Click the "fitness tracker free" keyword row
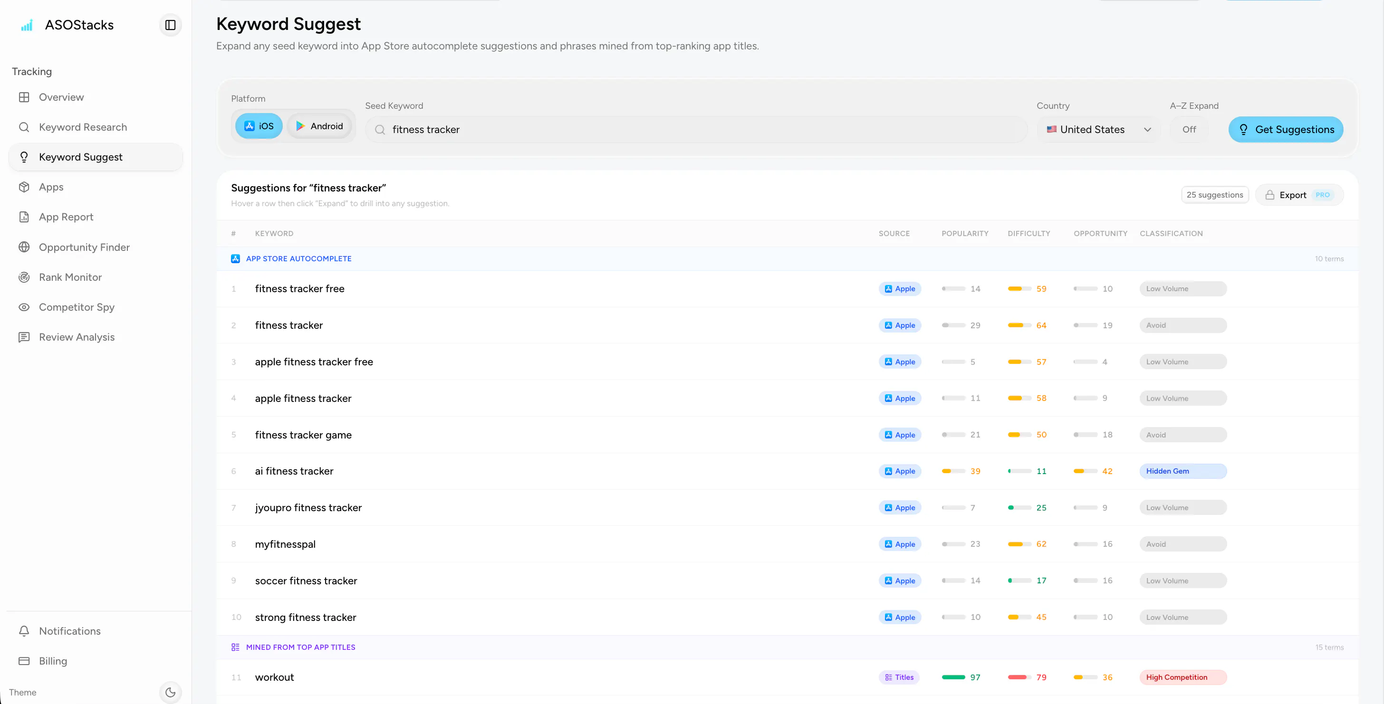1384x704 pixels. [787, 289]
